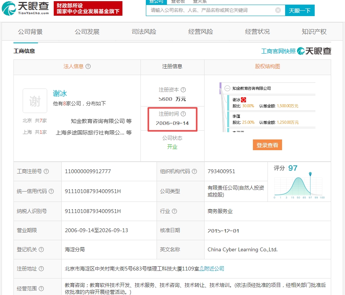
Task: Click the 附近公司 link in the address row
Action: (x=212, y=269)
